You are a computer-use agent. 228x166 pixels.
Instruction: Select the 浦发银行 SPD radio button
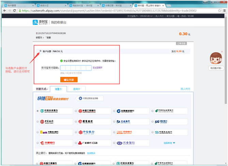152,121
